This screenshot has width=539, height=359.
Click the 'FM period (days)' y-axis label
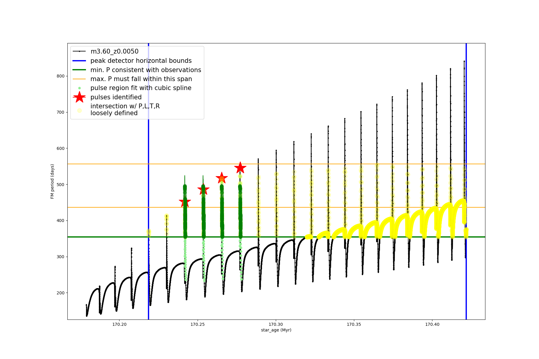click(x=52, y=181)
